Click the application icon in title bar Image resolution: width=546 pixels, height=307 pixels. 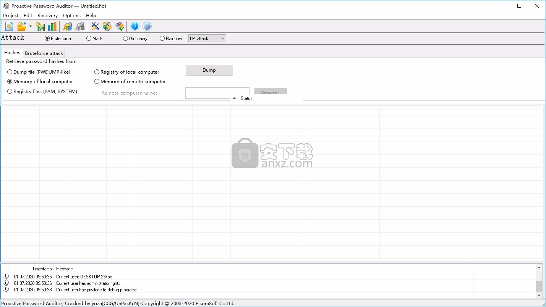pyautogui.click(x=6, y=6)
